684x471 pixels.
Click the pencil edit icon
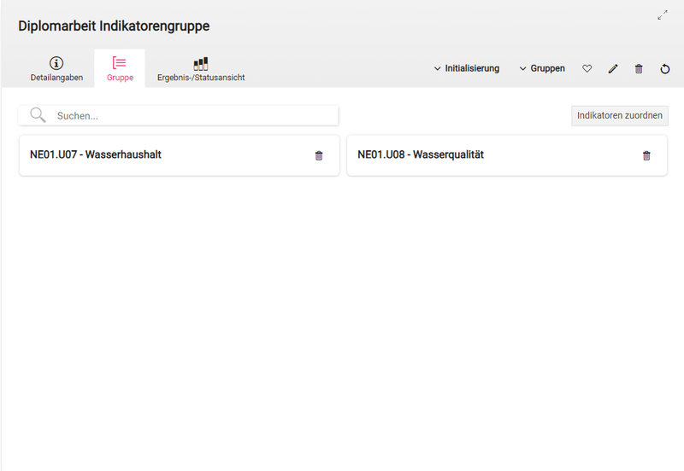(x=612, y=68)
